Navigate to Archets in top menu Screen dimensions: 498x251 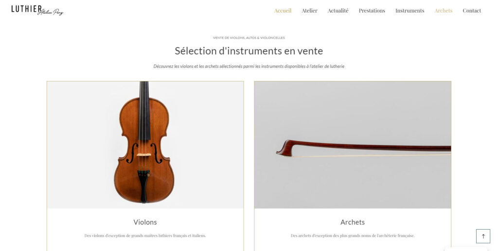(x=444, y=11)
